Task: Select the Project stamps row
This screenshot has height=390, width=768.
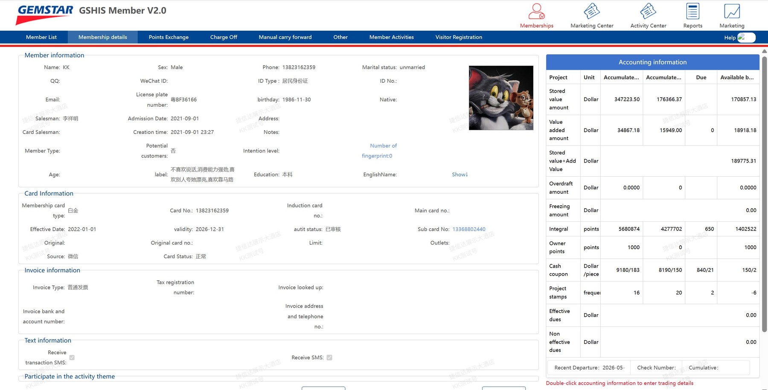Action: [653, 293]
